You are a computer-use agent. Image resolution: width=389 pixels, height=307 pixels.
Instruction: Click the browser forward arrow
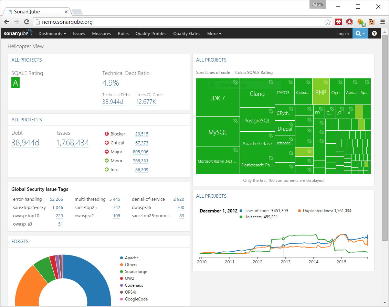tap(17, 22)
